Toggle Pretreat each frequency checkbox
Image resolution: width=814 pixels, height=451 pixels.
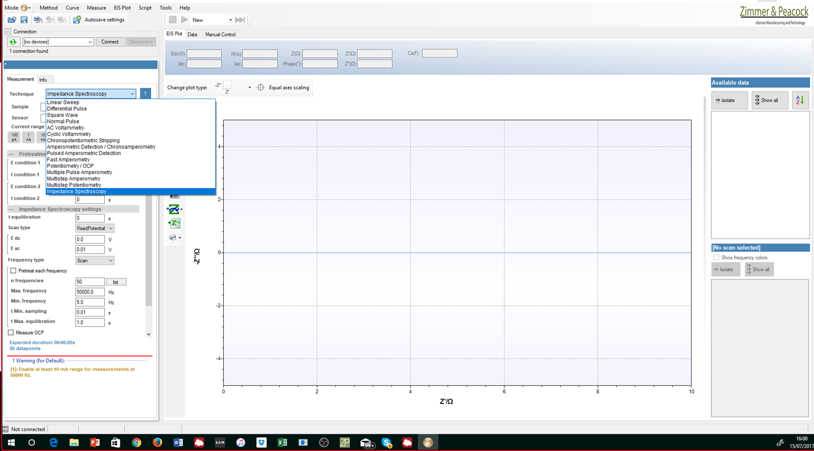click(13, 271)
